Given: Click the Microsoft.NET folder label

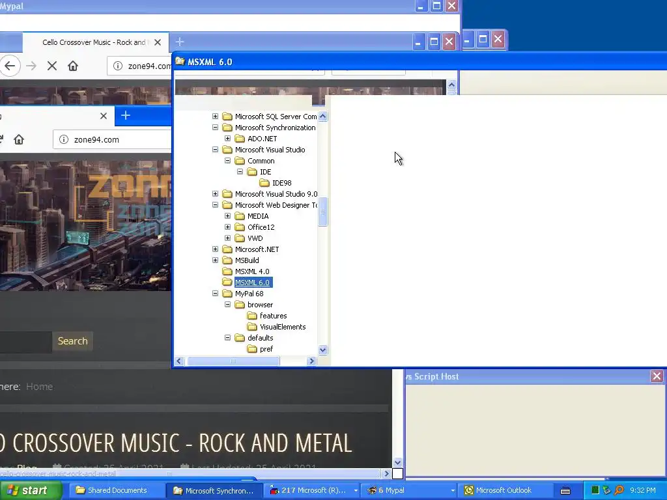Looking at the screenshot, I should [x=257, y=249].
